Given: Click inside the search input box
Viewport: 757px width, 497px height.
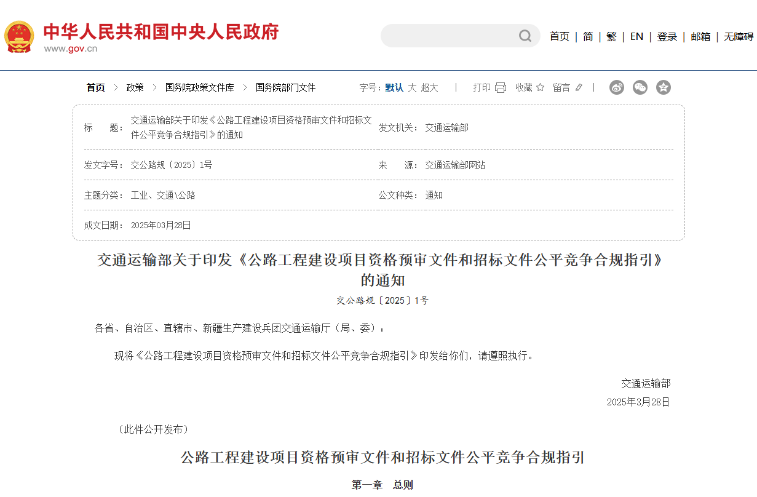Looking at the screenshot, I should click(449, 36).
